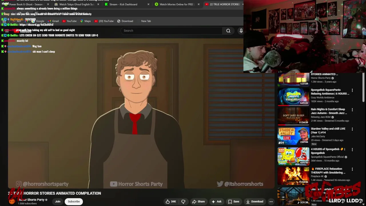Open the first YouTube bookmark
This screenshot has height=206, width=366.
tap(69, 21)
